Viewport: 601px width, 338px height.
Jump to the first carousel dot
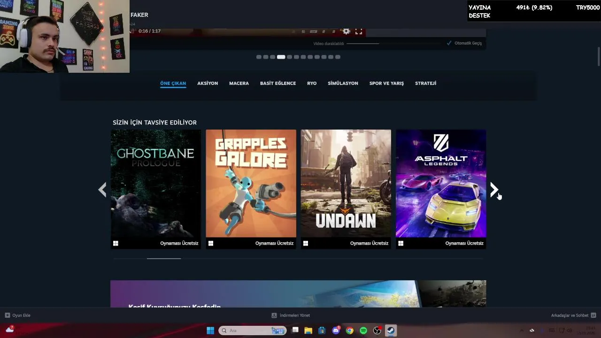(259, 57)
